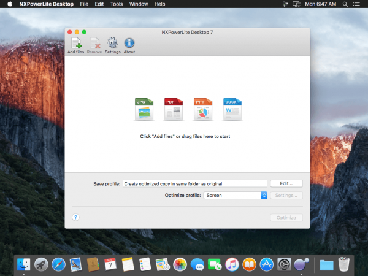Zoom the window with green button
Image resolution: width=368 pixels, height=276 pixels.
point(84,32)
